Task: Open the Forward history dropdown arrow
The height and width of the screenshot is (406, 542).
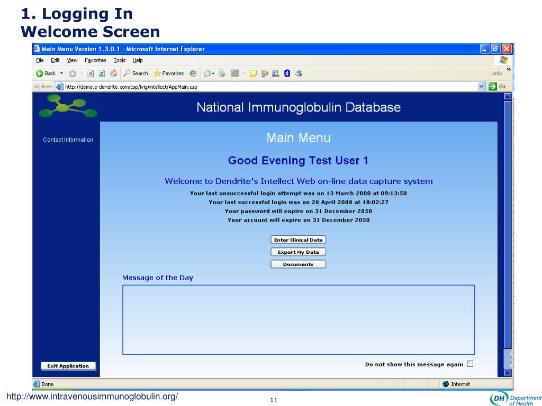Action: [82, 73]
